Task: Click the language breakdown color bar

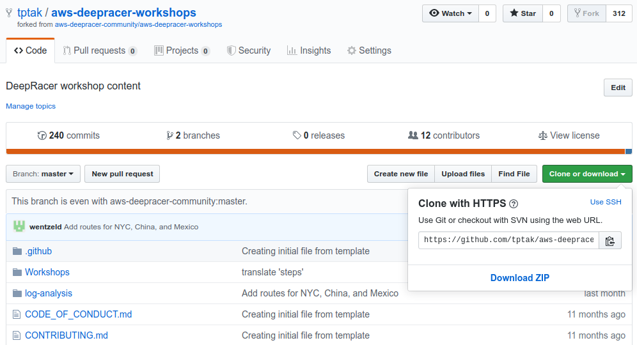Action: coord(319,152)
